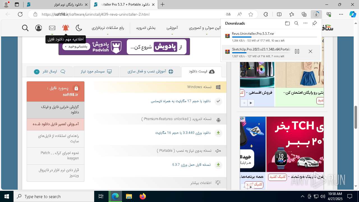The width and height of the screenshot is (359, 202).
Task: Download portable version 5.3.7 link
Action: click(x=191, y=164)
